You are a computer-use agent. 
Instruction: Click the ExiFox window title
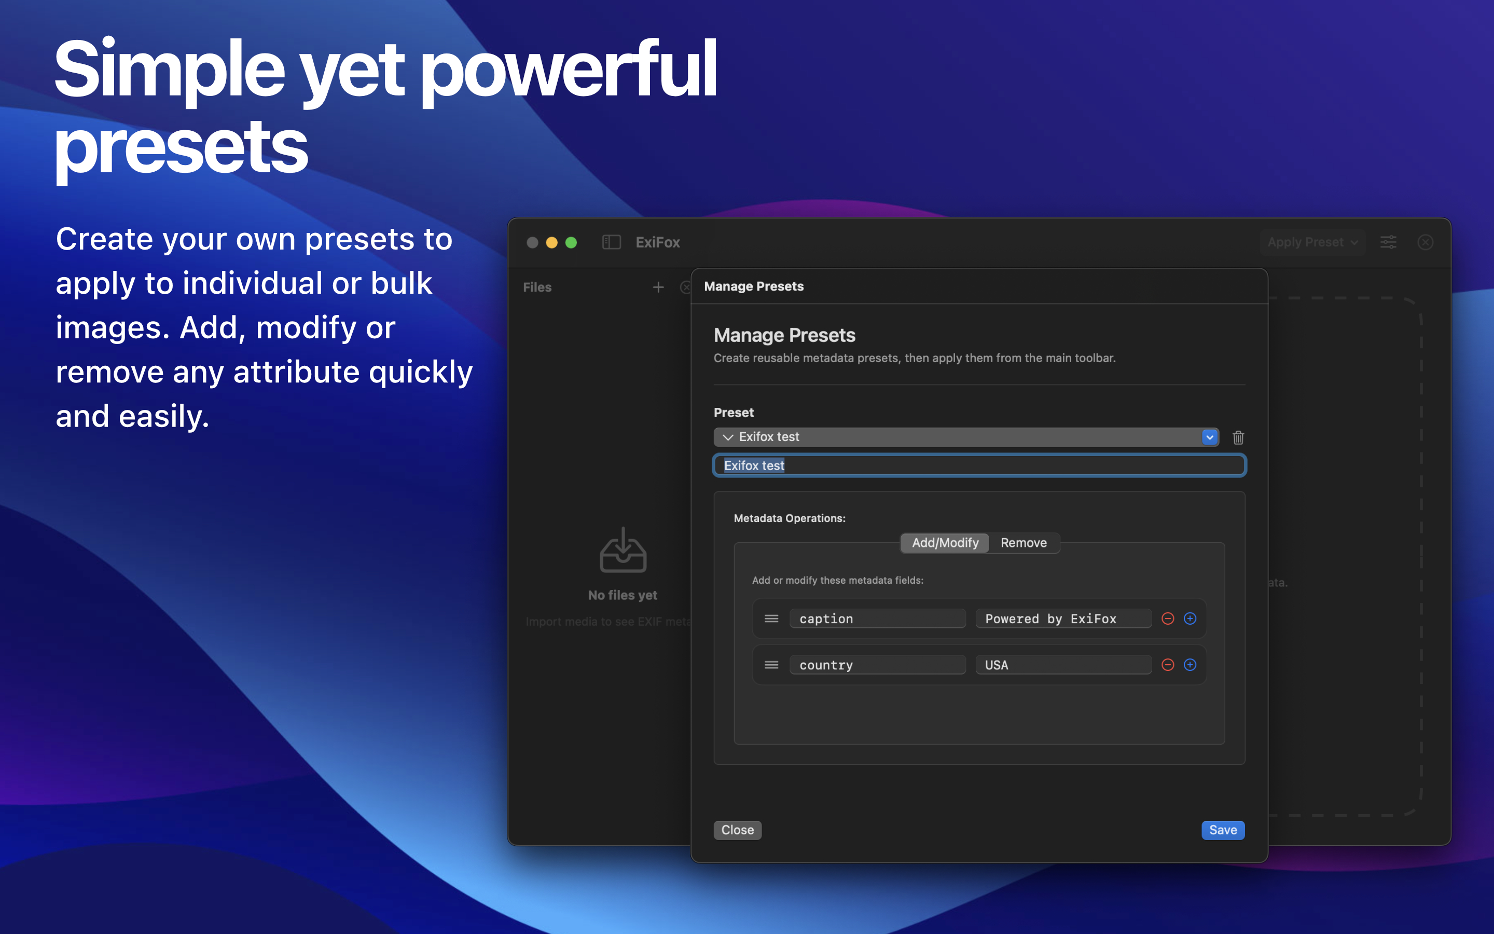[x=657, y=242]
